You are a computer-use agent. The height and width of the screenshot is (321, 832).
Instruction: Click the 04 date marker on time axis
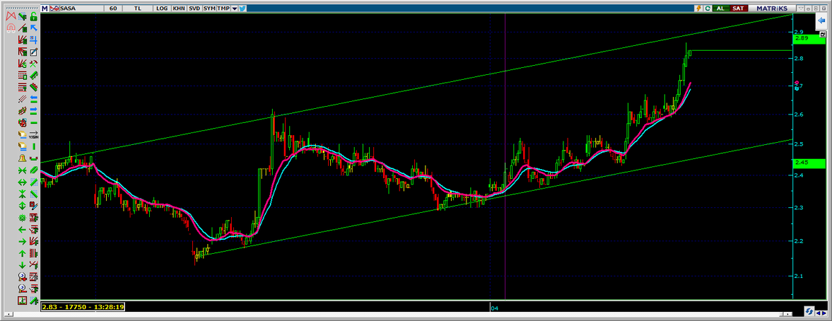tap(494, 308)
